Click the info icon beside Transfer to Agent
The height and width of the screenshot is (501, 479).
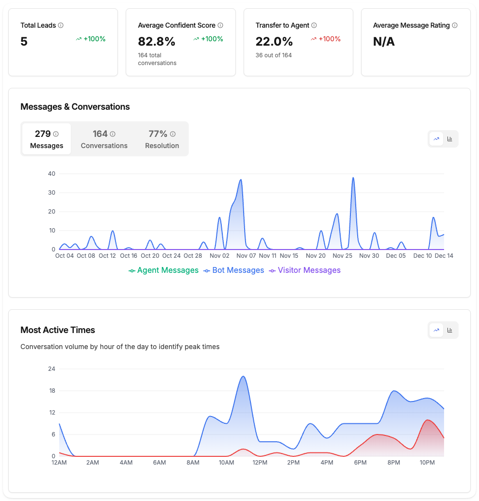pyautogui.click(x=314, y=25)
